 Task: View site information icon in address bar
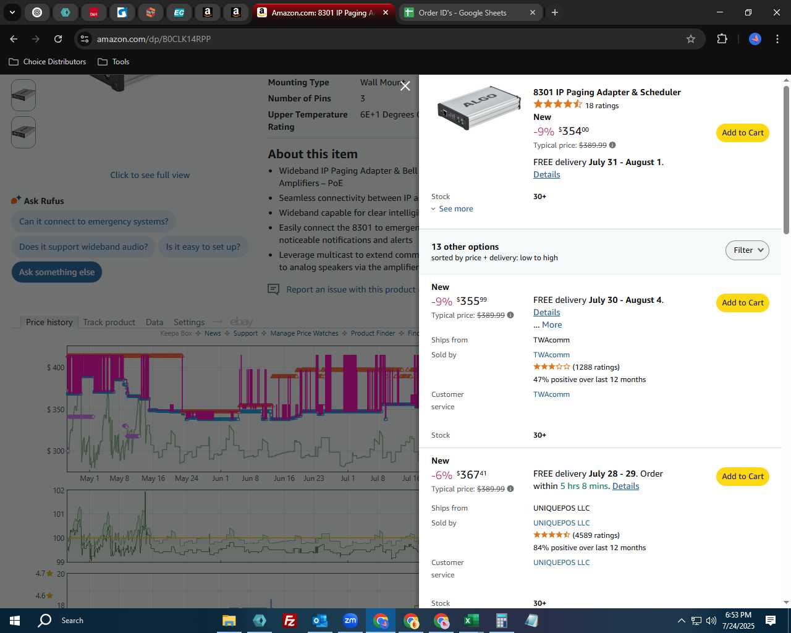point(85,39)
